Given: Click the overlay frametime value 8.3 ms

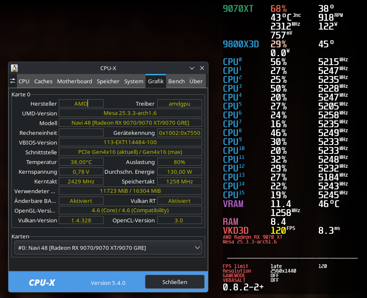Looking at the screenshot, I should (329, 230).
